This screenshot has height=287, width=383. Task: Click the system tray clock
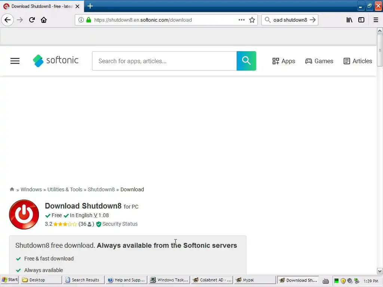[371, 281]
